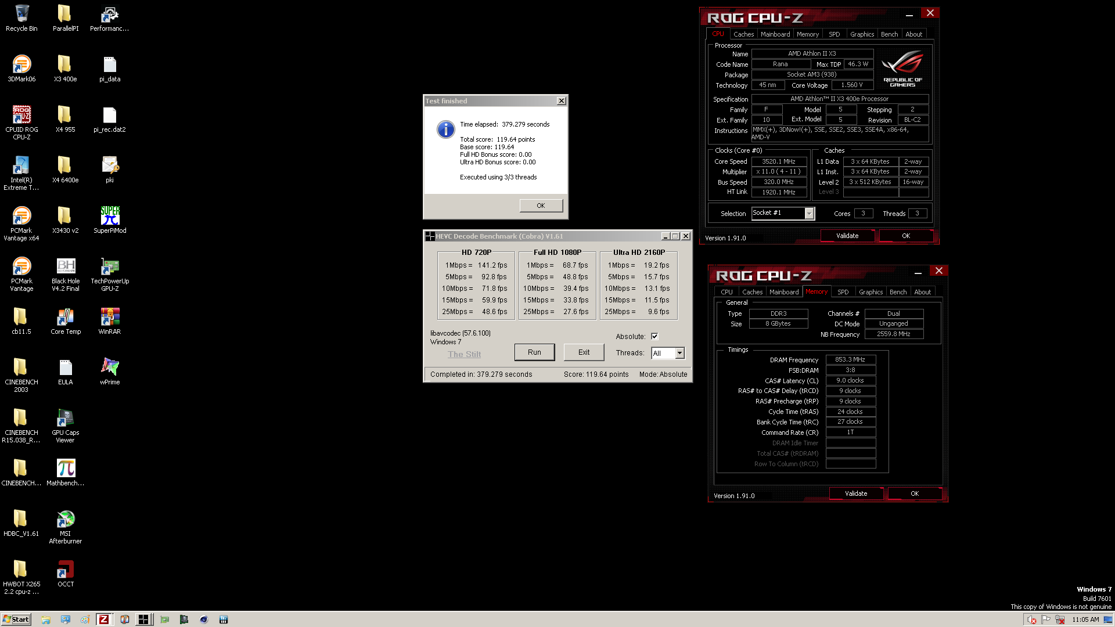Viewport: 1115px width, 627px height.
Task: Open Bench tab in upper CPU-Z window
Action: [x=889, y=34]
